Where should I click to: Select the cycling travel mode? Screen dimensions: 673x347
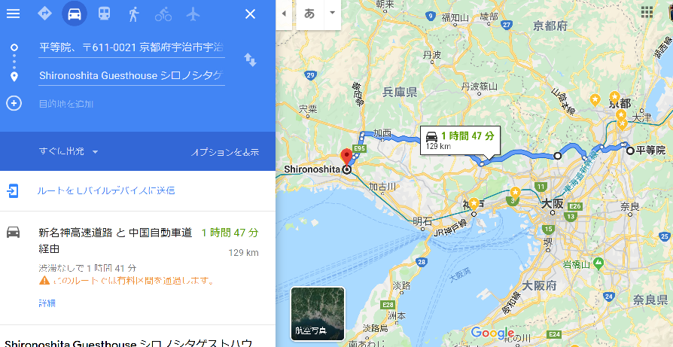(x=163, y=14)
